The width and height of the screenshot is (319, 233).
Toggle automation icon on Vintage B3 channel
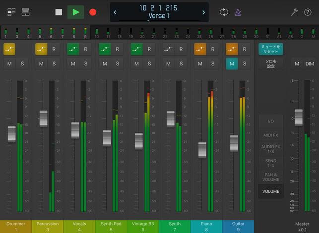tap(136, 49)
